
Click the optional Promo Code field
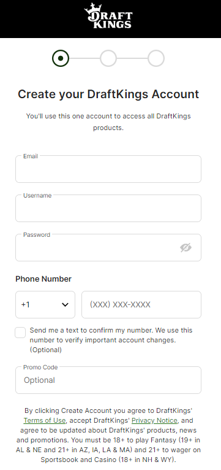point(108,380)
